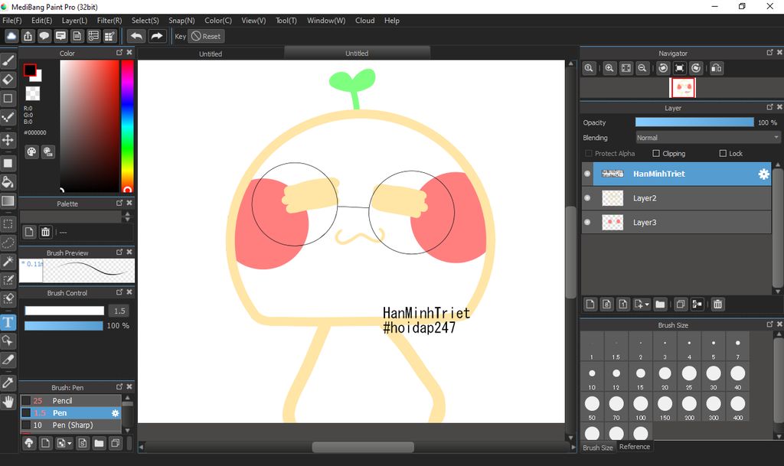Pop out the Brush Size panel
The width and height of the screenshot is (784, 466).
(x=769, y=324)
